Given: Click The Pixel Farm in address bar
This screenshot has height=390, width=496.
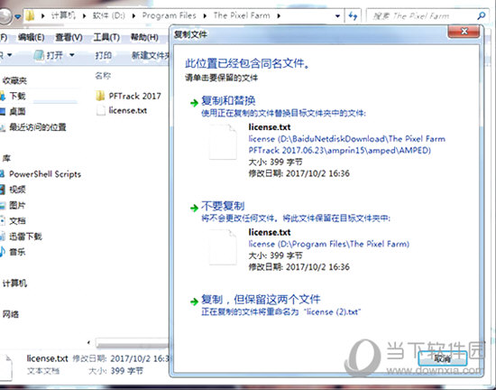Looking at the screenshot, I should [242, 15].
